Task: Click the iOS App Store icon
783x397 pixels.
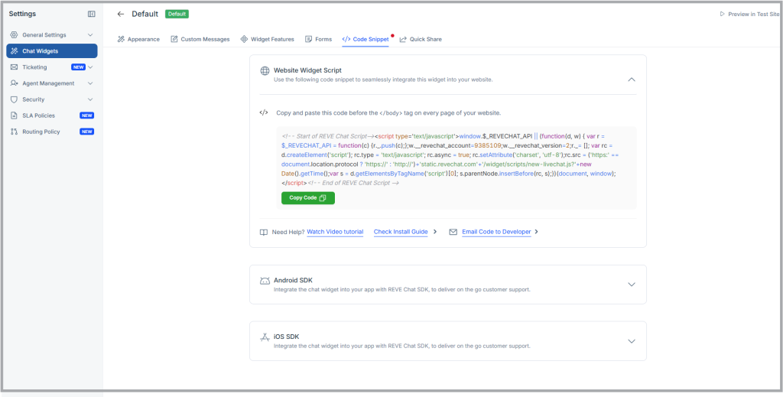Action: [x=265, y=337]
